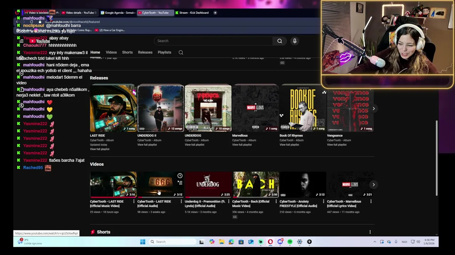Click the page vertical scrollbar thumb
The image size is (455, 255).
pyautogui.click(x=437, y=158)
